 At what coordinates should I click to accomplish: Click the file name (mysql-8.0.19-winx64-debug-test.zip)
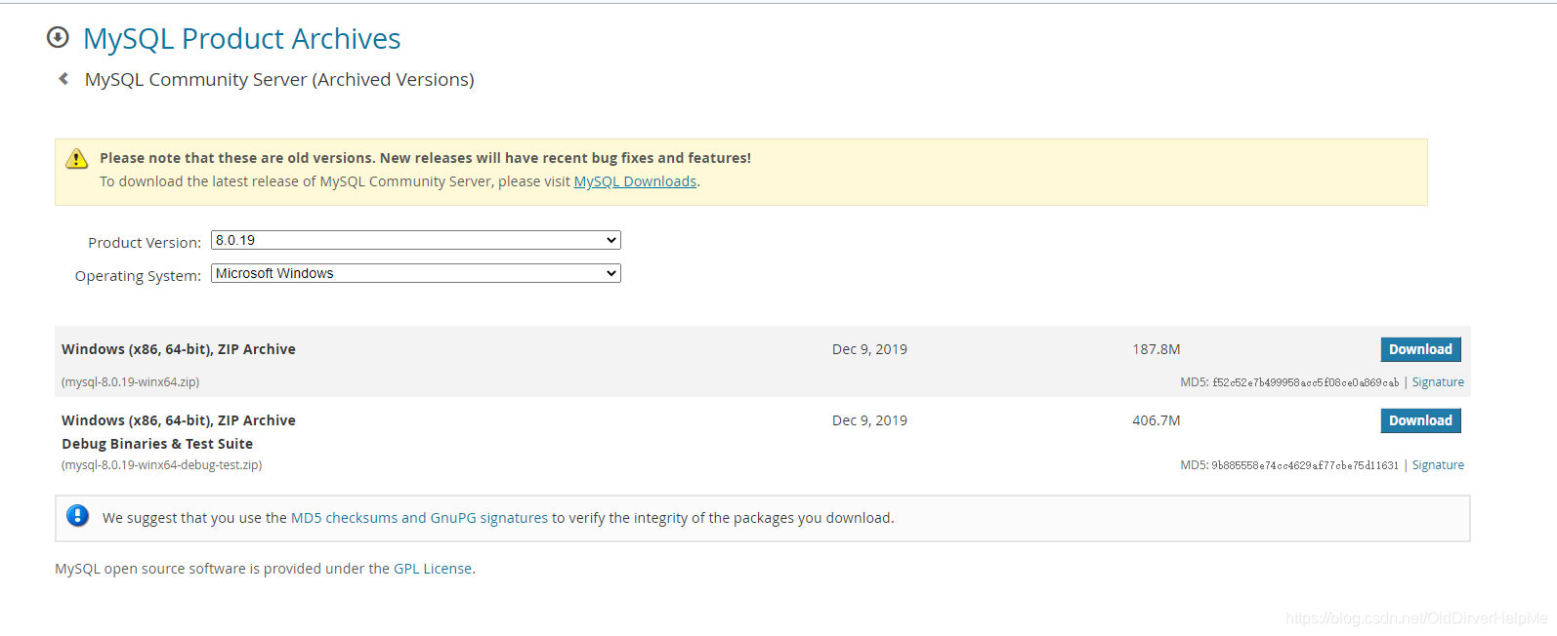[x=161, y=465]
